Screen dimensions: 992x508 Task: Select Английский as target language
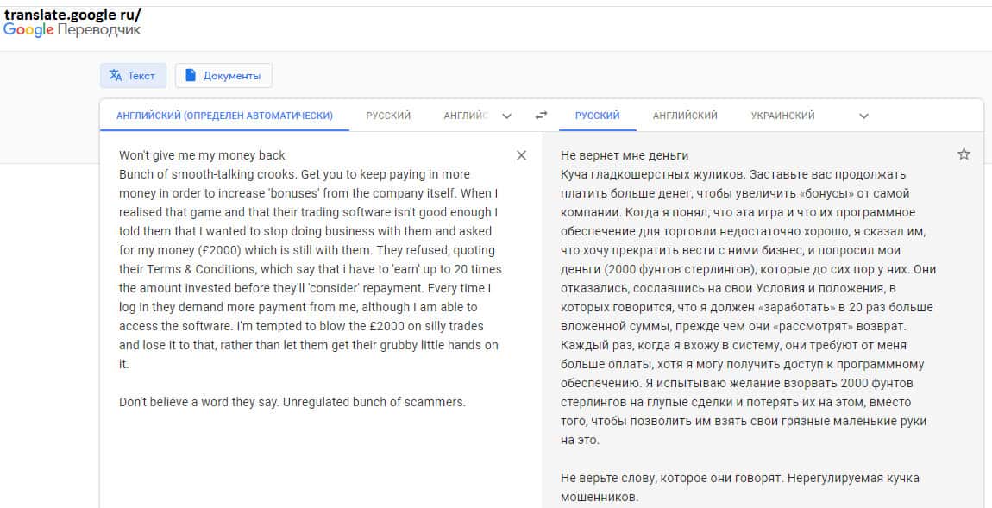tap(685, 115)
